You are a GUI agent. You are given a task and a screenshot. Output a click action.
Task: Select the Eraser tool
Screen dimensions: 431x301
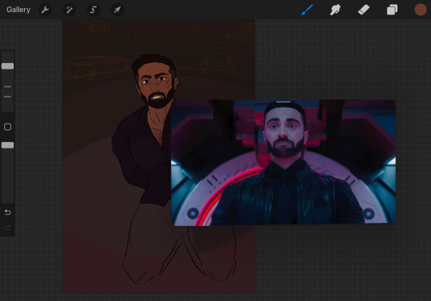[364, 10]
